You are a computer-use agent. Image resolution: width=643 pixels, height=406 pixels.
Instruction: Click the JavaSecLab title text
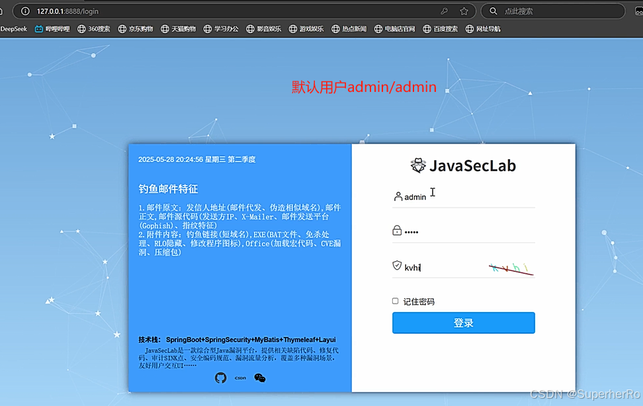(x=472, y=166)
